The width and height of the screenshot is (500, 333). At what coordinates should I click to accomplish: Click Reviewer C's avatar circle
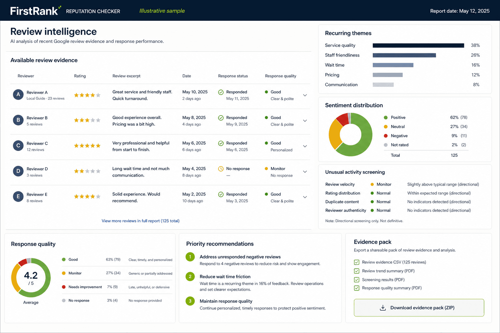tap(18, 146)
